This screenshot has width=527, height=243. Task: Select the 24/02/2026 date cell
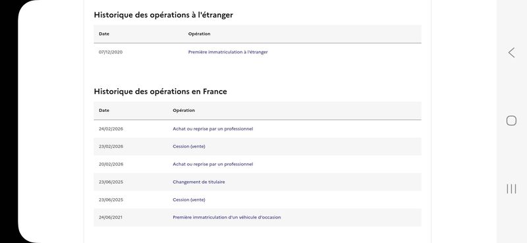[111, 128]
